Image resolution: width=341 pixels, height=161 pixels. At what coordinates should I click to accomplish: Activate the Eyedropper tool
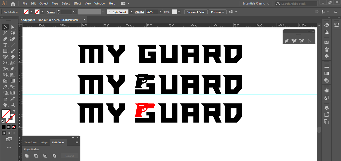click(5, 87)
